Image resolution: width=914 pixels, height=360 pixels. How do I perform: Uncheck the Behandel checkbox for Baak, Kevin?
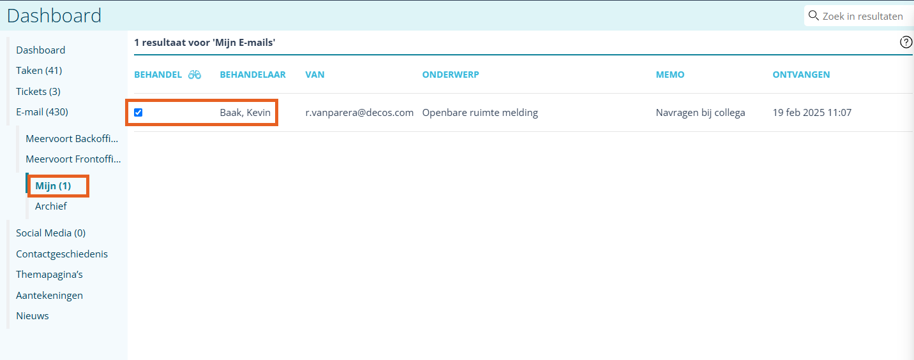tap(138, 113)
